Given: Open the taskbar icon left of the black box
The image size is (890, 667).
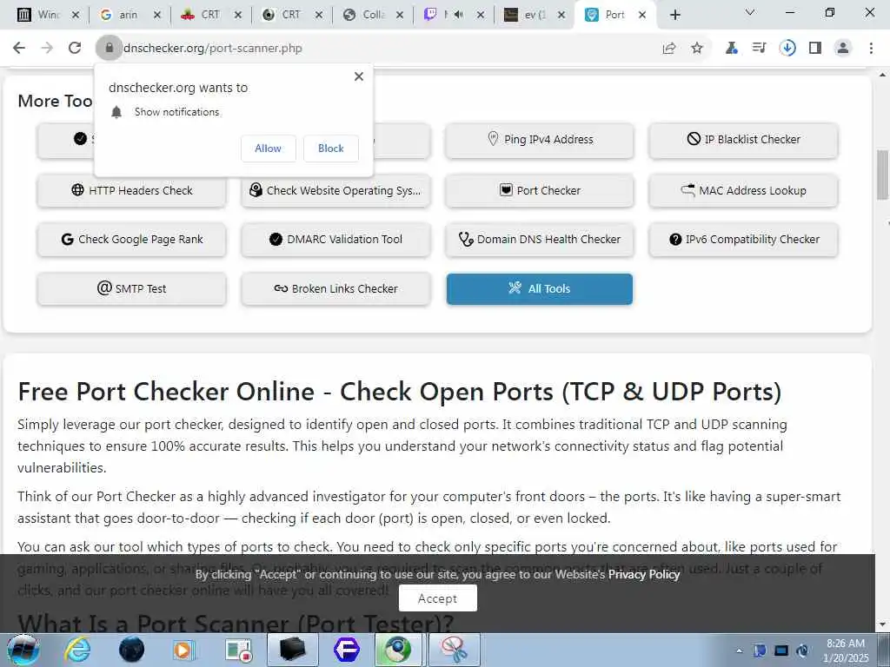Looking at the screenshot, I should [238, 650].
